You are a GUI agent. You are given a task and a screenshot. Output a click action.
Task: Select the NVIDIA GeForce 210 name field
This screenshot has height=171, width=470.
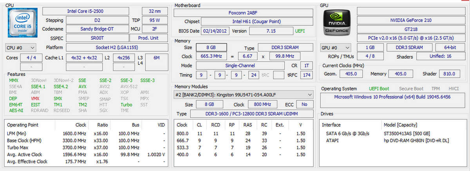pos(410,20)
